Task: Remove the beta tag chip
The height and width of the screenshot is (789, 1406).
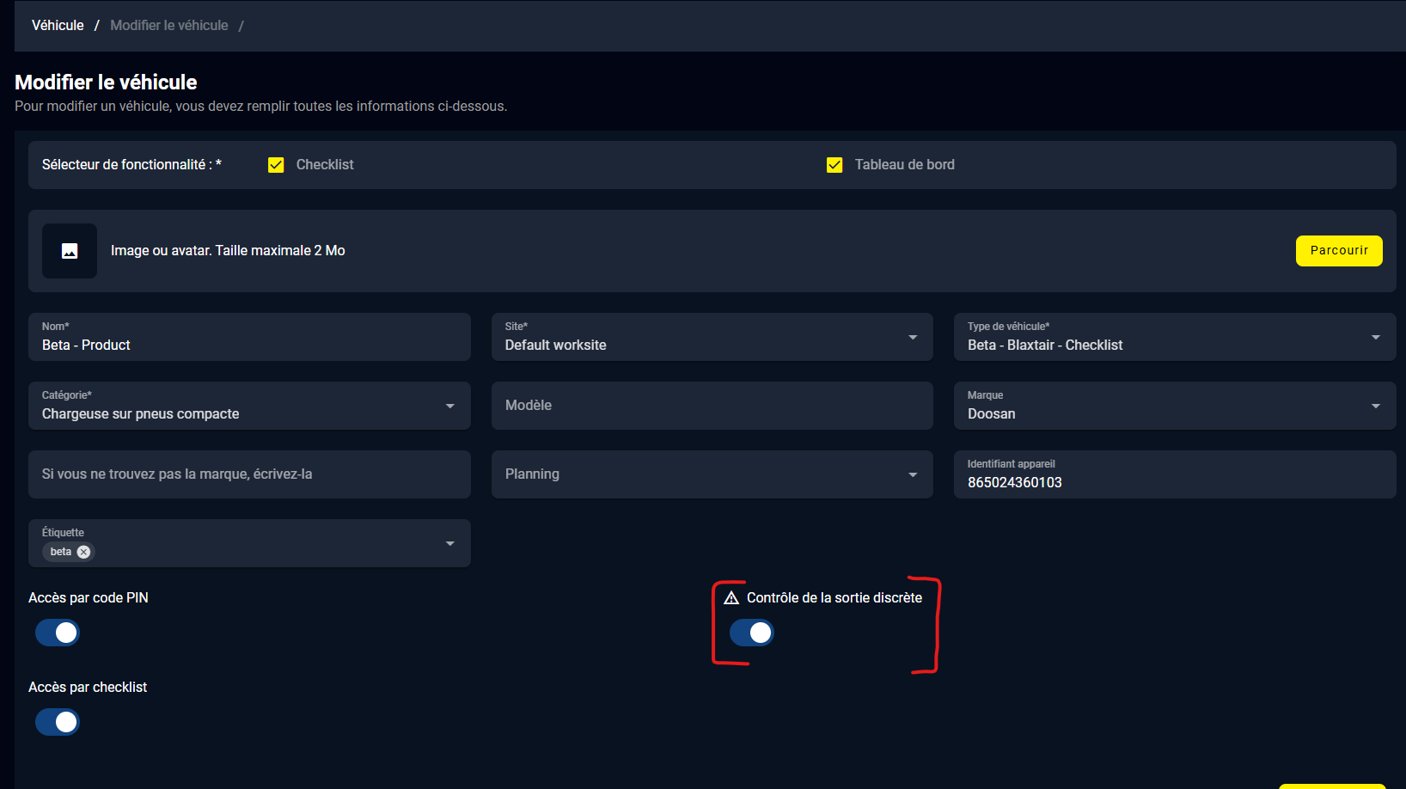Action: (83, 552)
